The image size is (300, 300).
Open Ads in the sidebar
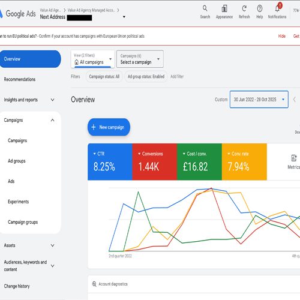point(11,181)
